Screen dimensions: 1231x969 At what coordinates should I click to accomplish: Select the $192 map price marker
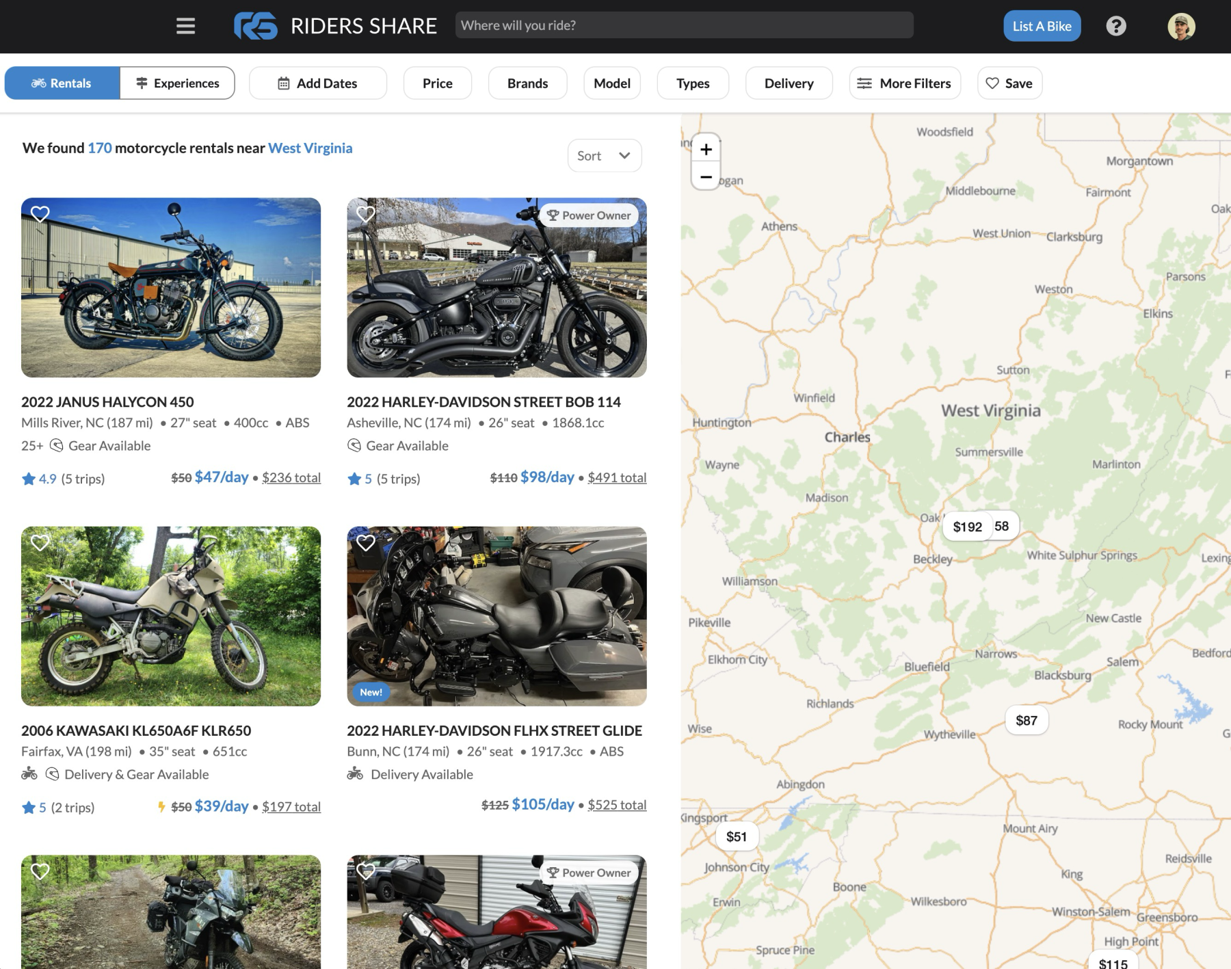coord(967,527)
